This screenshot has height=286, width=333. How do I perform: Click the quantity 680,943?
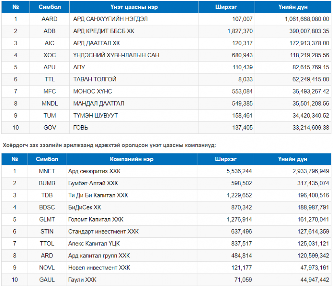click(x=242, y=55)
